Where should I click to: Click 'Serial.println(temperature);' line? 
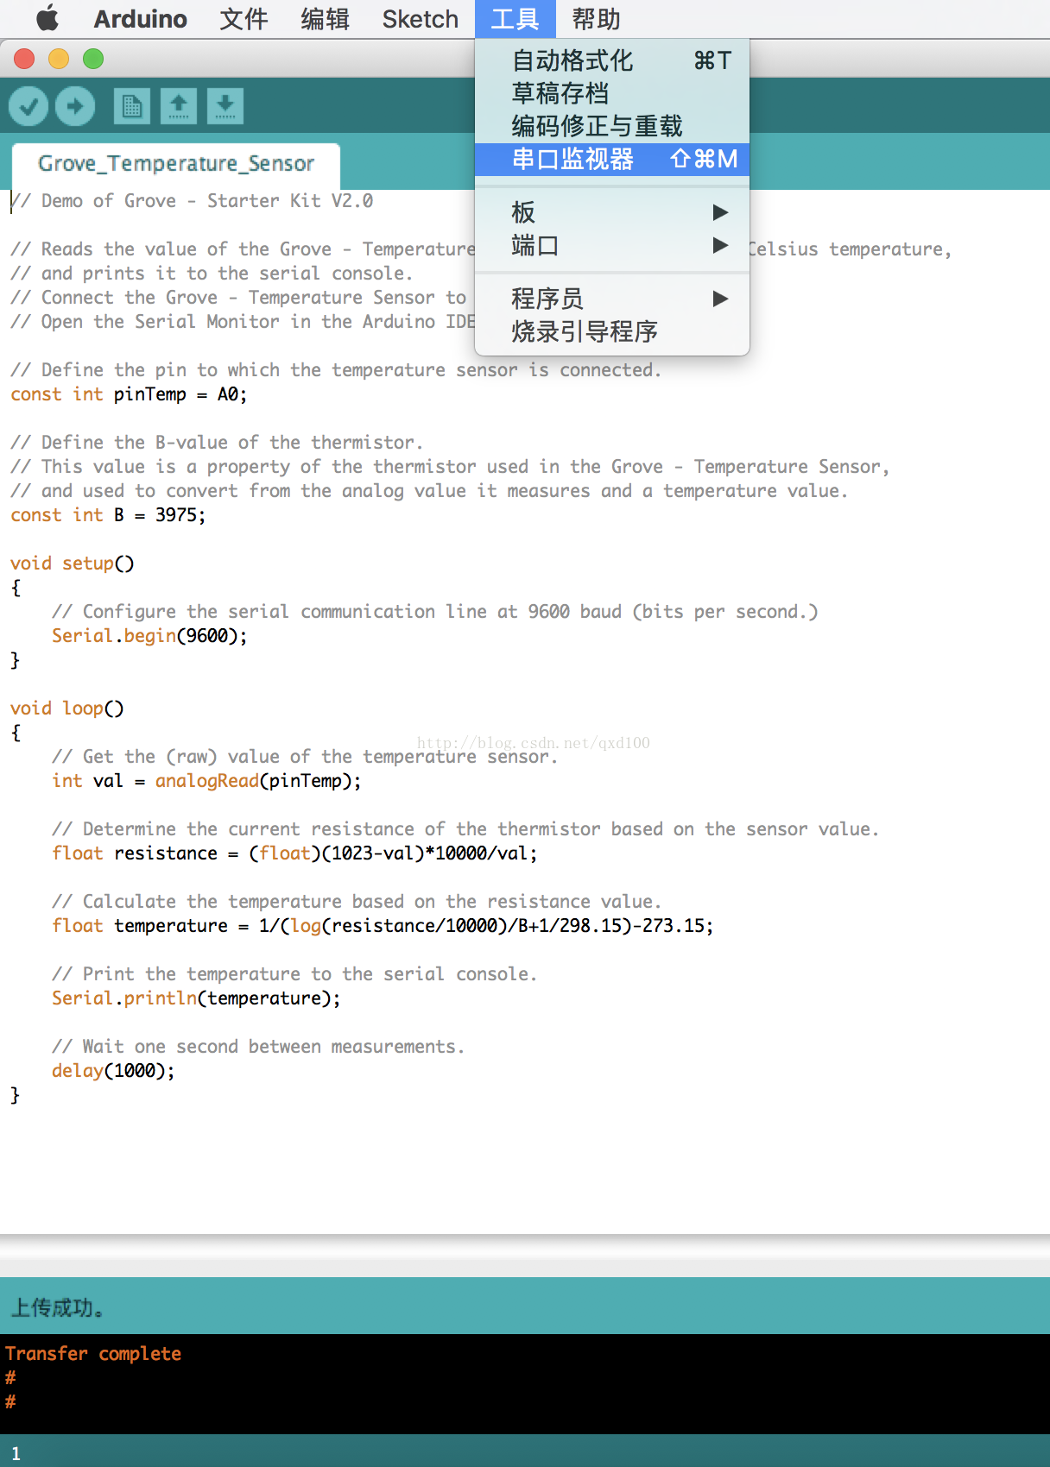(x=196, y=998)
